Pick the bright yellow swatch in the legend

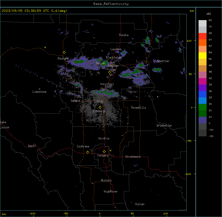202,55
